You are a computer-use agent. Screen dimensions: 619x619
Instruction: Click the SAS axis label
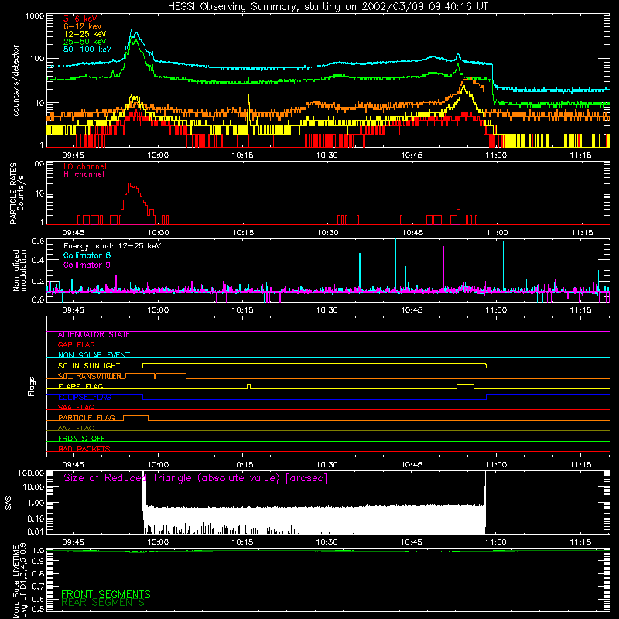tap(9, 502)
